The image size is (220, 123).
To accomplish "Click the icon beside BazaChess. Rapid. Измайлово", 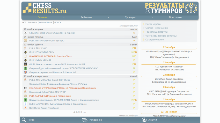I will (x=25, y=108).
